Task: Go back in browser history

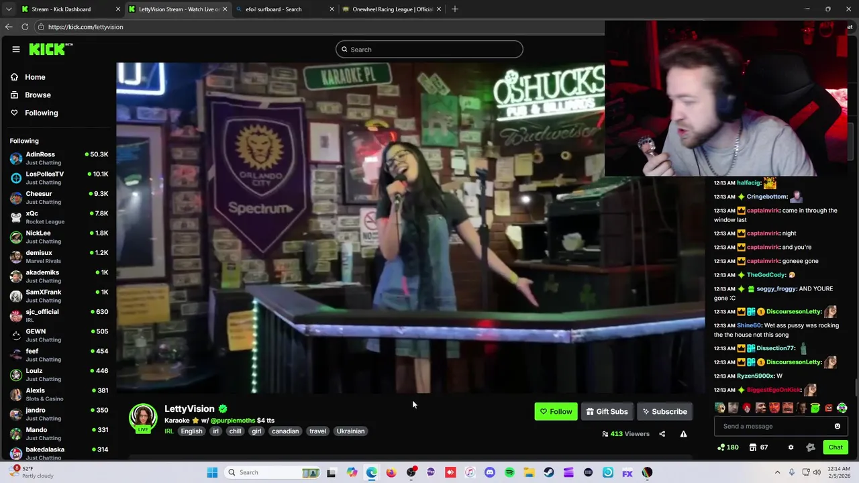Action: pyautogui.click(x=9, y=27)
